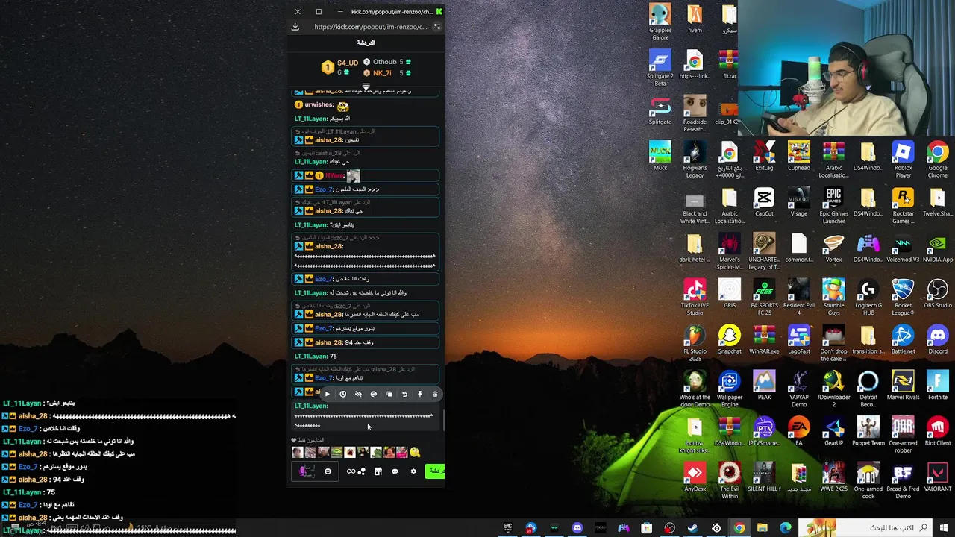
Task: Click the play icon in message toolbar
Action: [327, 394]
